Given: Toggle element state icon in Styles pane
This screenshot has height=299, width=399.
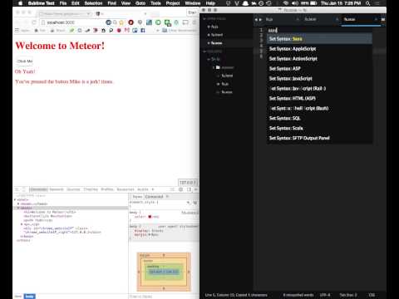Looking at the screenshot, I should click(x=195, y=203).
